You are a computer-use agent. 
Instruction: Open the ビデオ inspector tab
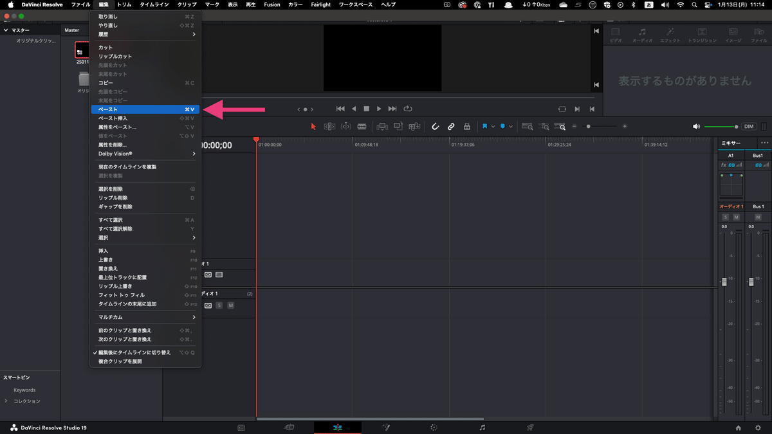click(616, 35)
